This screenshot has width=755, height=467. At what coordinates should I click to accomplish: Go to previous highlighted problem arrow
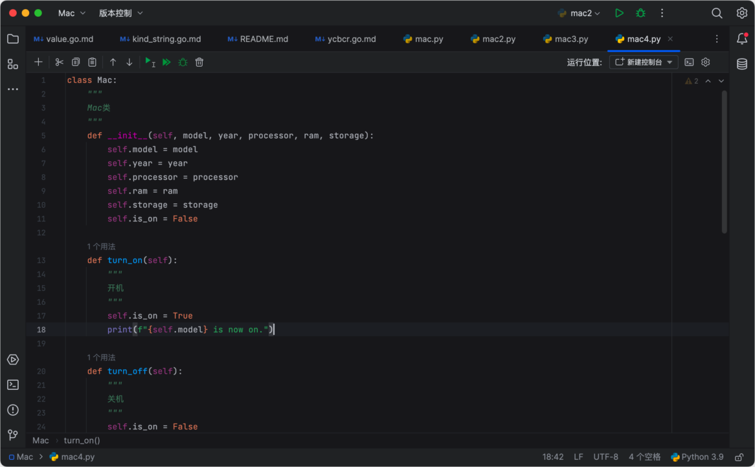[x=708, y=81]
